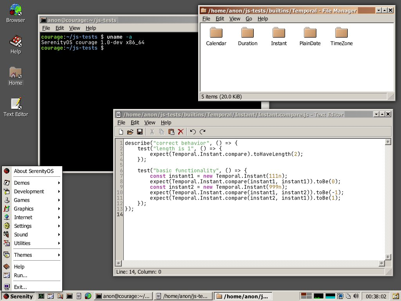The image size is (401, 301).
Task: Open the View menu in Text Editor
Action: click(150, 123)
